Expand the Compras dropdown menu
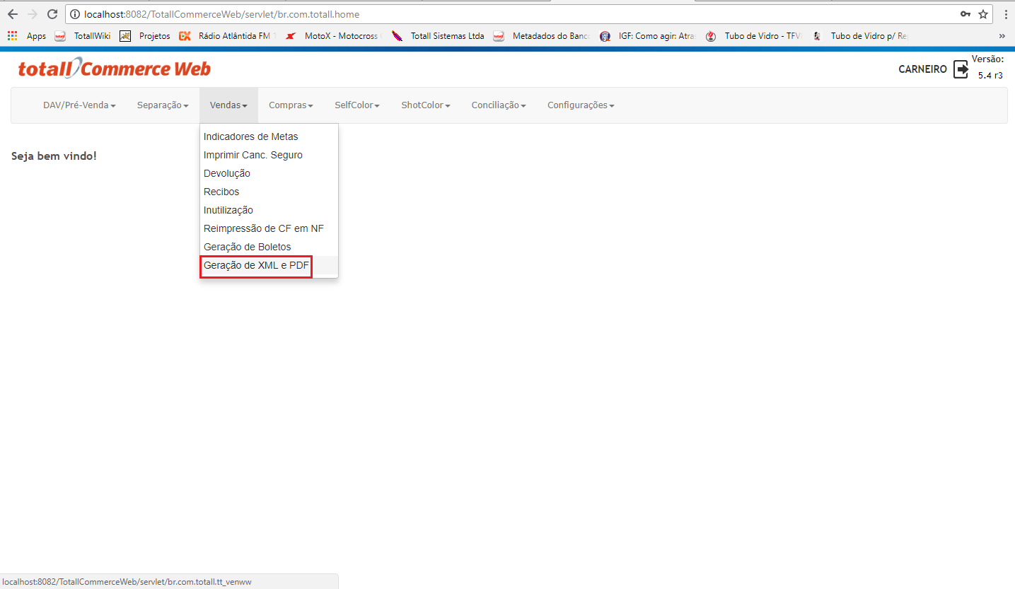Image resolution: width=1015 pixels, height=589 pixels. coord(291,105)
